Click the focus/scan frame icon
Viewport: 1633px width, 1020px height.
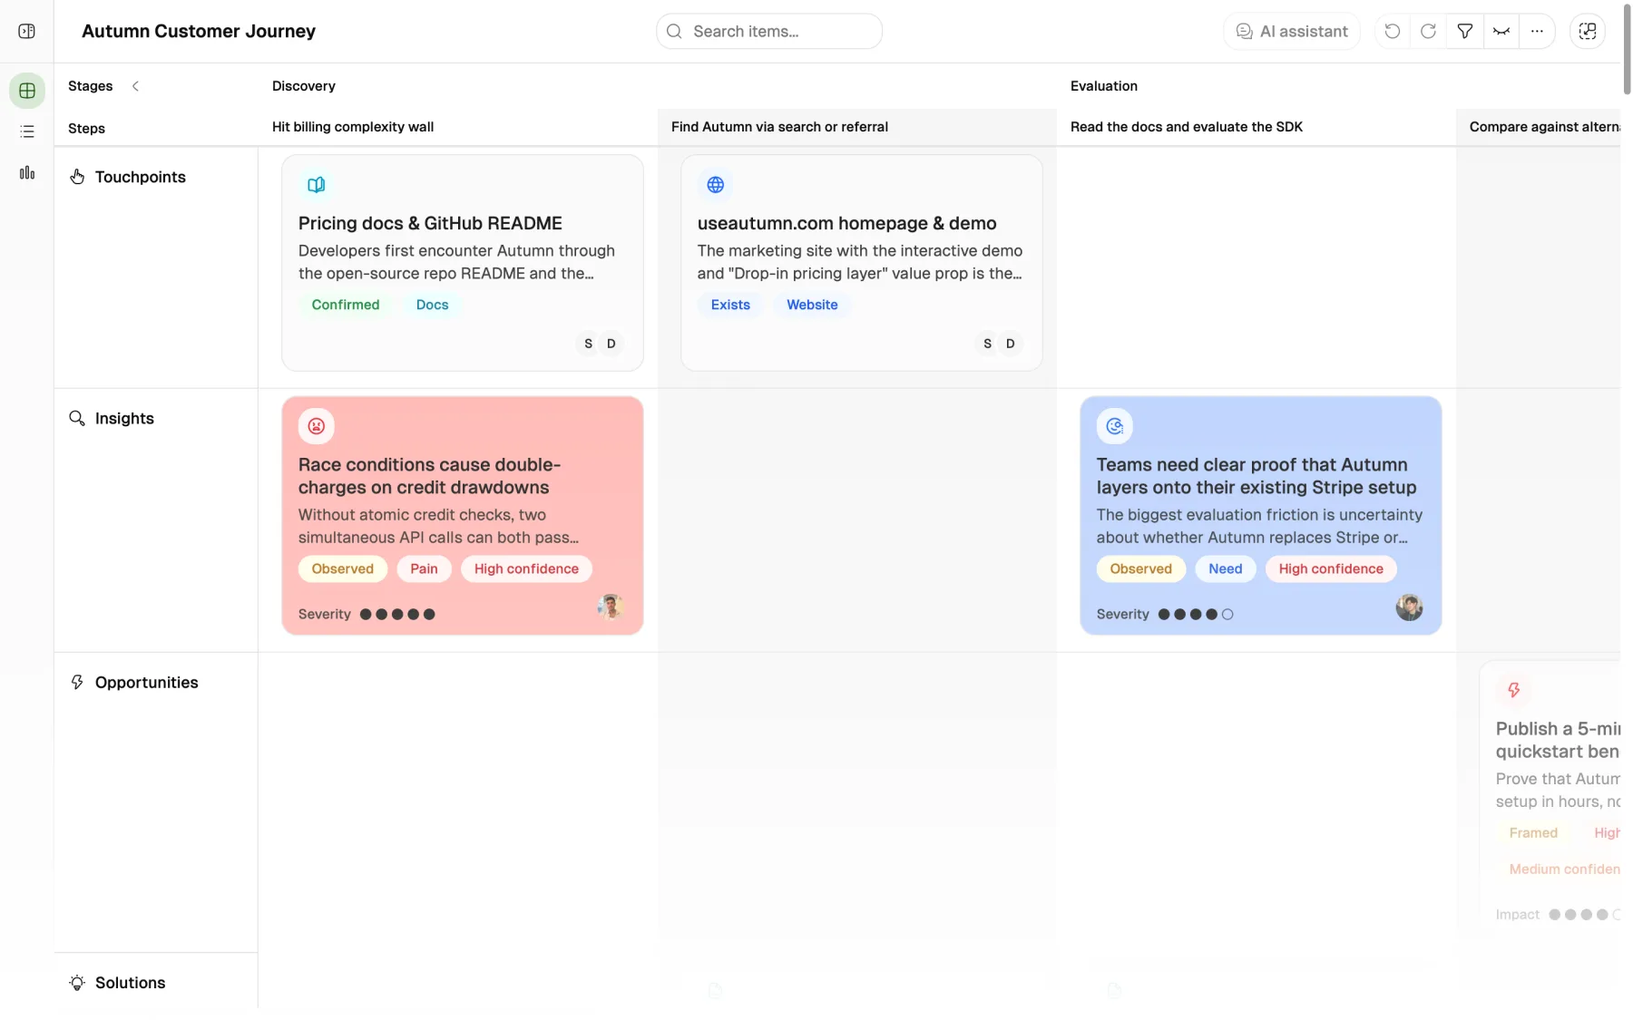tap(1588, 31)
